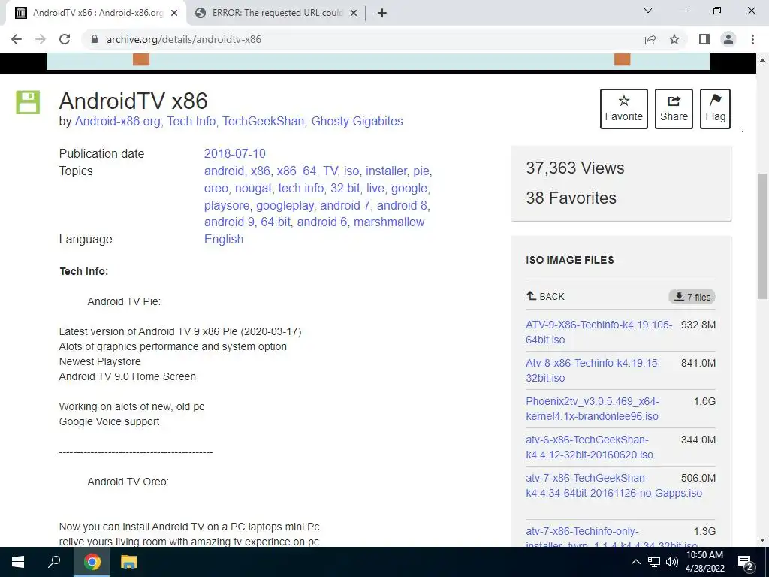Click the nougat topic link
The image size is (769, 577).
pyautogui.click(x=253, y=189)
